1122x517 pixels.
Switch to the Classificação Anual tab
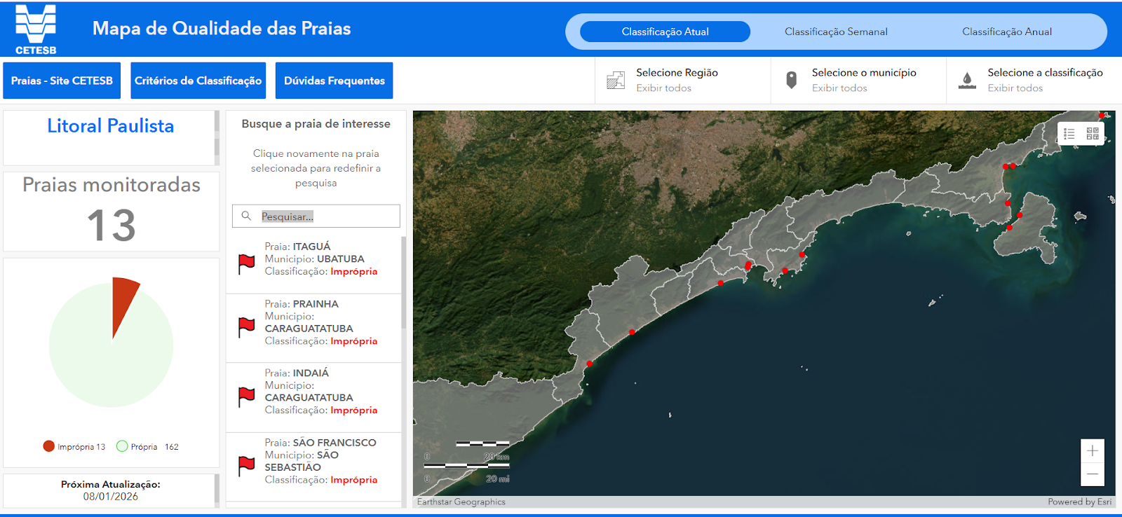[1006, 32]
